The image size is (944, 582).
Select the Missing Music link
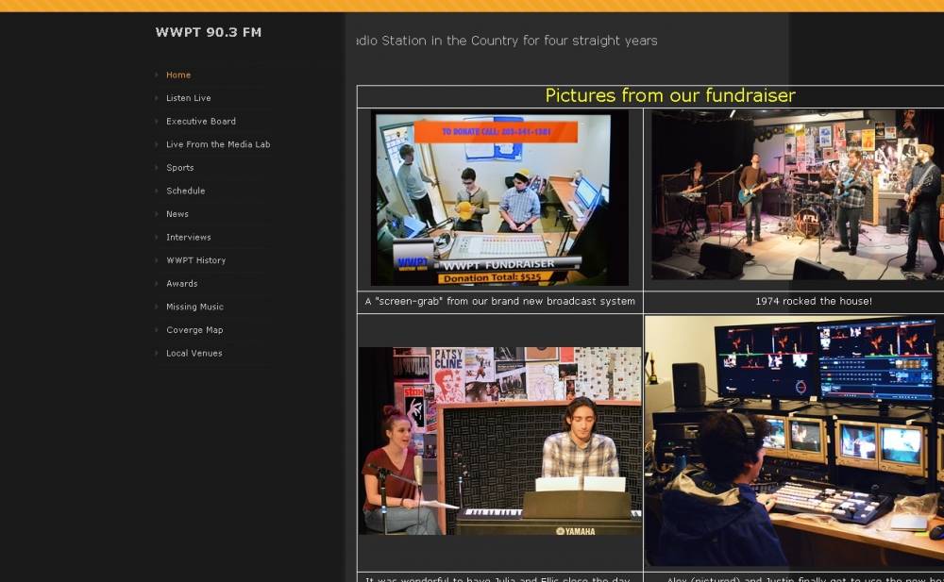(x=194, y=307)
